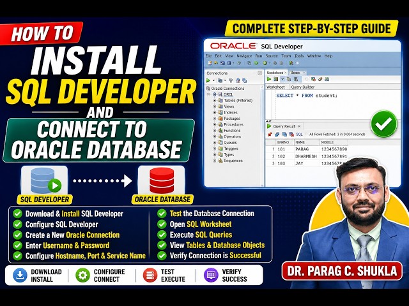
Task: Open the File menu
Action: click(209, 56)
